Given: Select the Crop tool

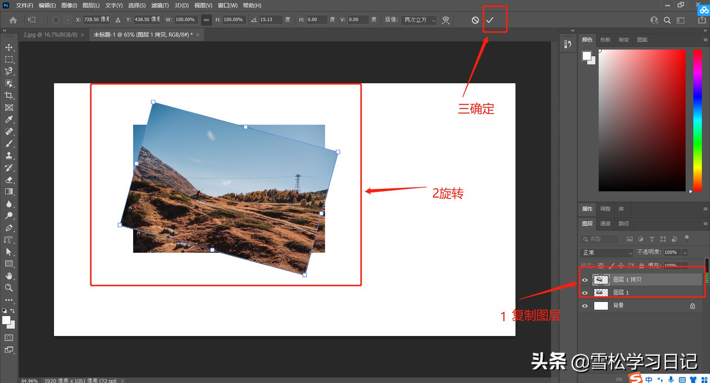Looking at the screenshot, I should click(x=9, y=95).
